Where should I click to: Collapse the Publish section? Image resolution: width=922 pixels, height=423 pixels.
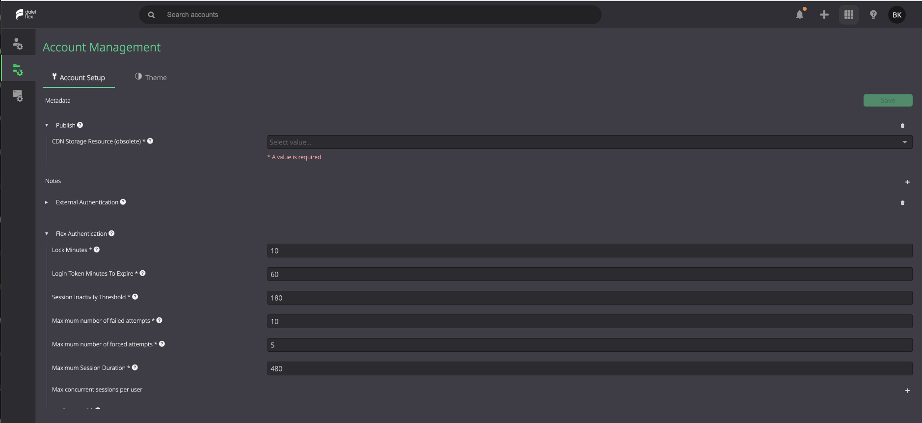click(x=47, y=125)
